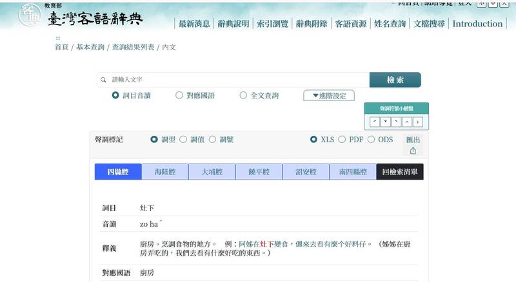Screen dimensions: 516x282
Task: Insert plus symbol from tone keypad
Action: click(x=417, y=122)
